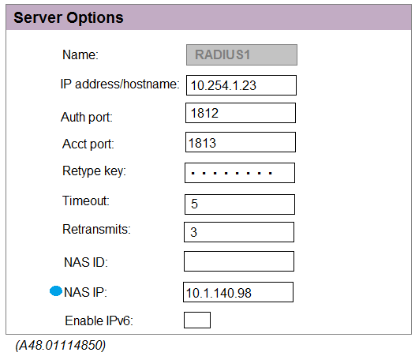Select the NAS IP field showing 10.1.140.98
Image resolution: width=415 pixels, height=356 pixels.
click(x=238, y=292)
